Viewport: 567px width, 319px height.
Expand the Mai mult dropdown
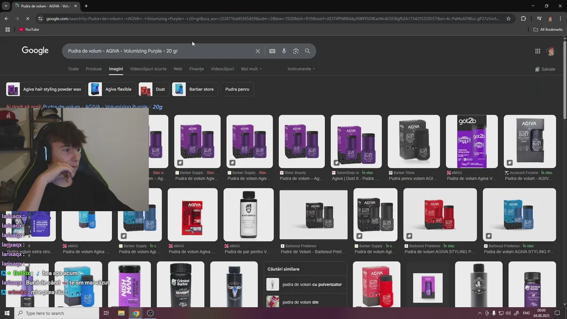pos(251,69)
